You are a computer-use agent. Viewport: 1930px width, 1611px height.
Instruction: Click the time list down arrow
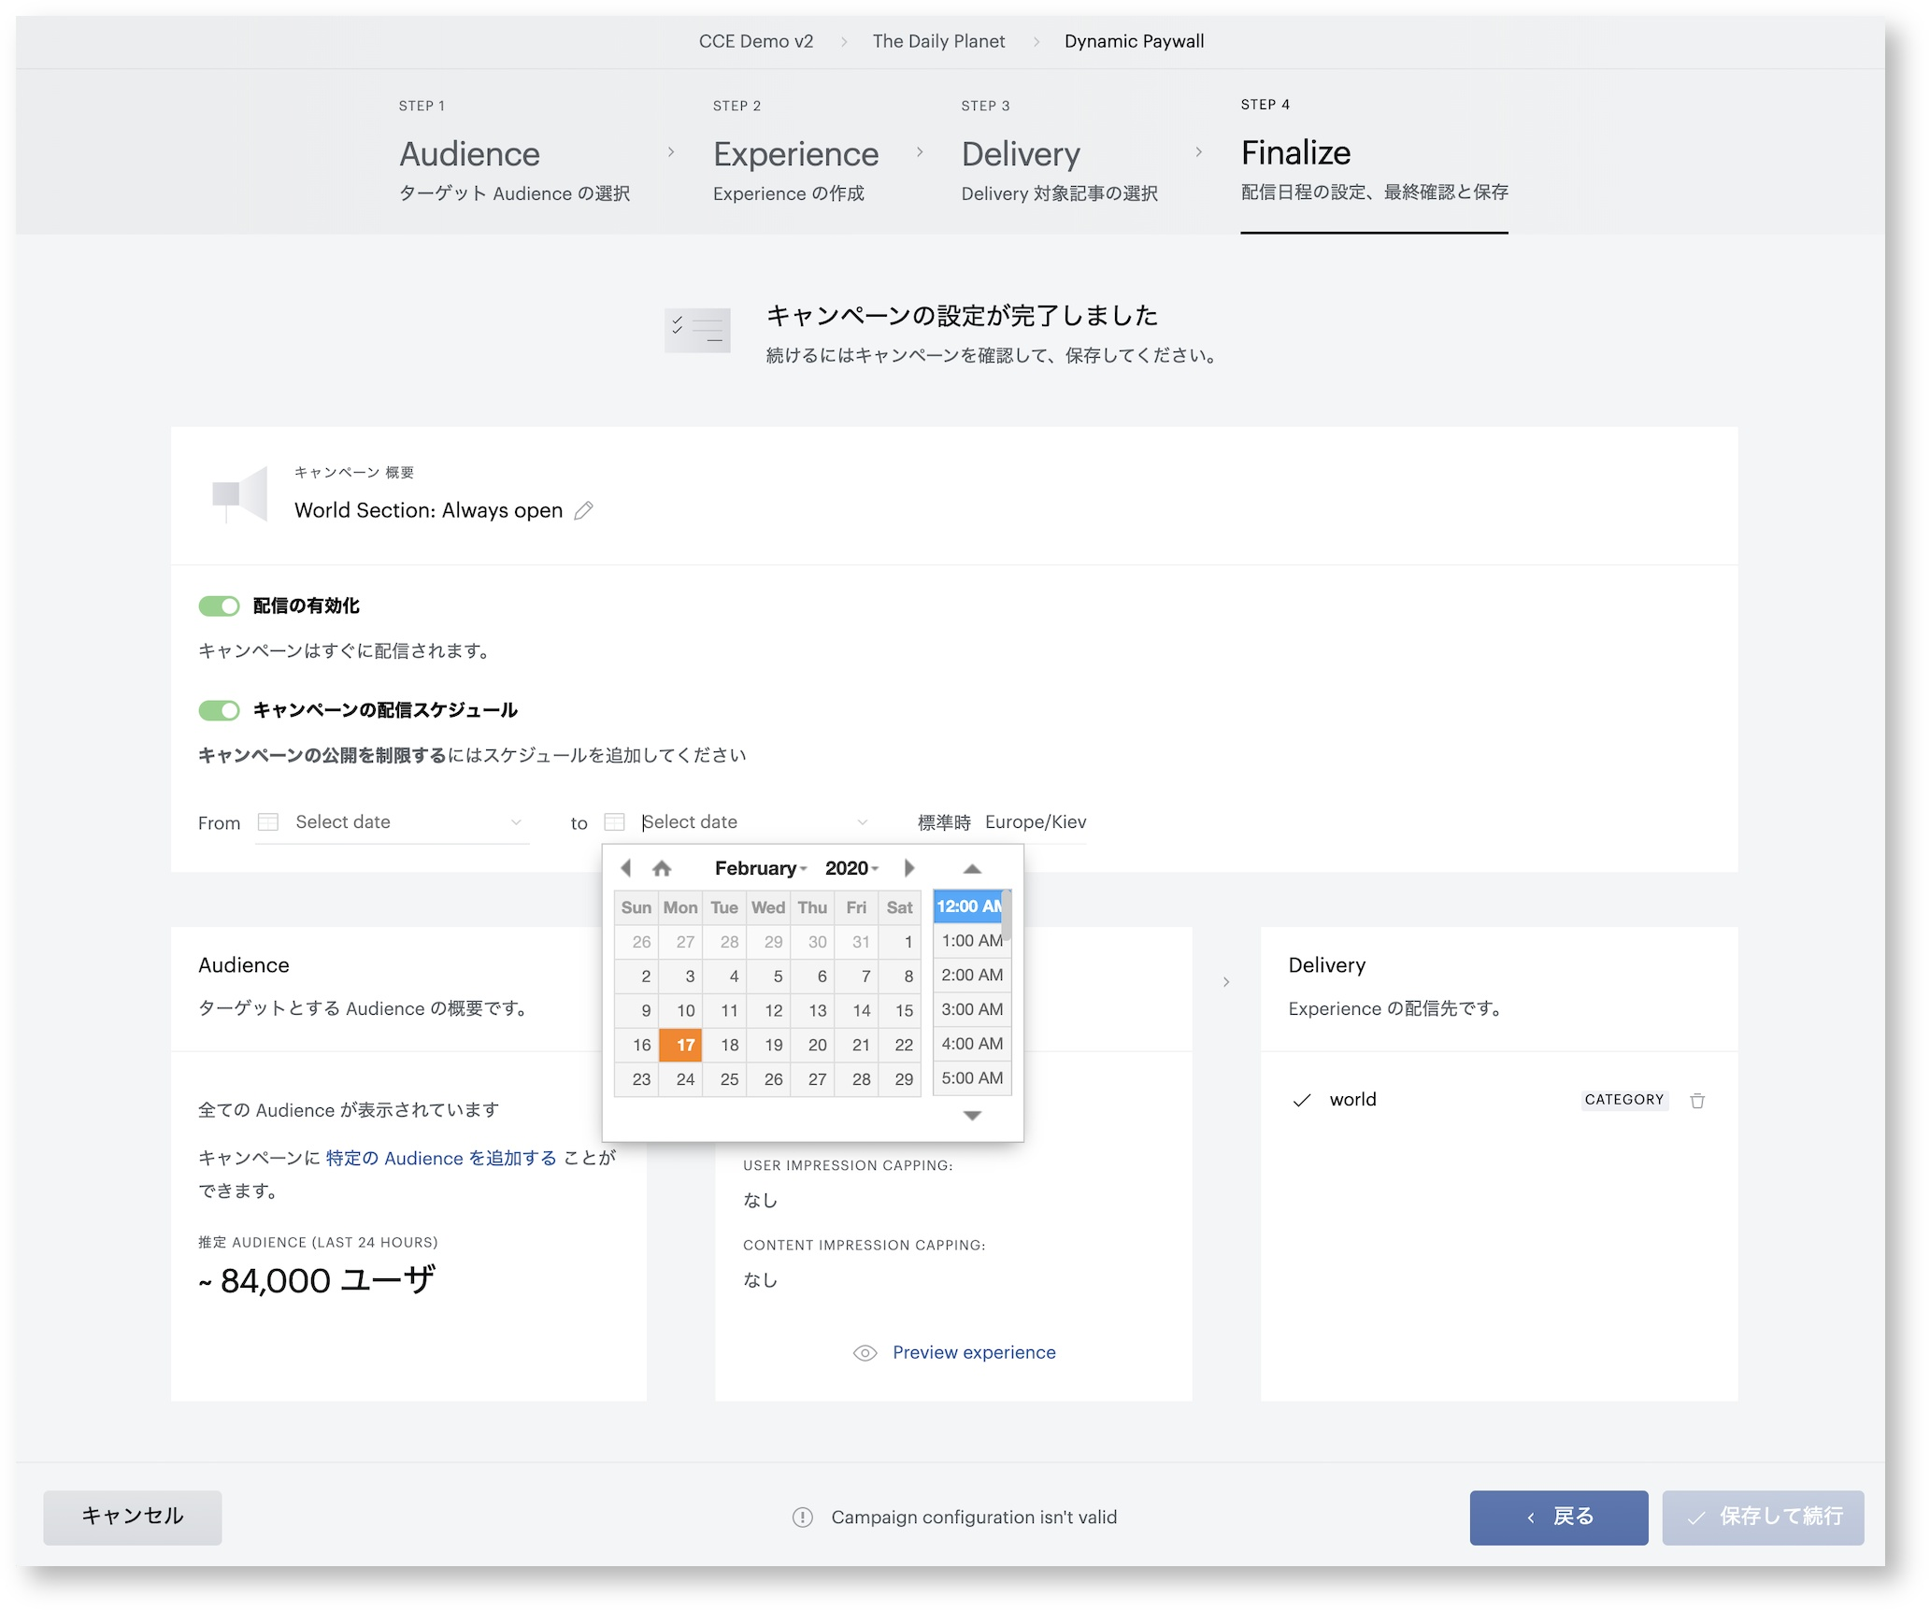click(x=972, y=1115)
